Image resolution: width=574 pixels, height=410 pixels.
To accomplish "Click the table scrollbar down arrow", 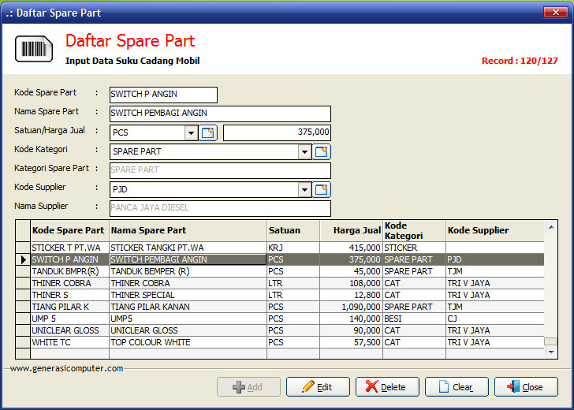I will pyautogui.click(x=551, y=352).
